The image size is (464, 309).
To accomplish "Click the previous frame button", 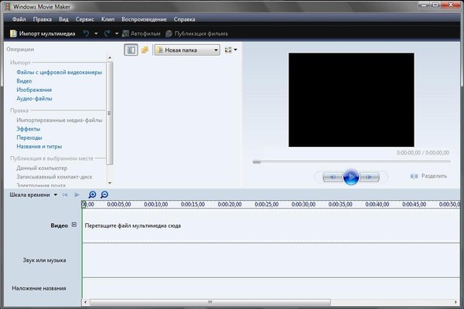I will coord(333,177).
